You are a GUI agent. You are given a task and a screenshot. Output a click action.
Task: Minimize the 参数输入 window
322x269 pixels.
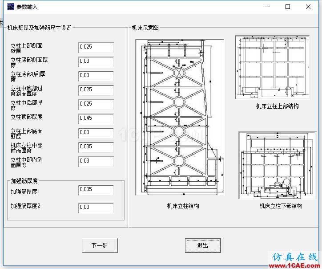(268, 7)
